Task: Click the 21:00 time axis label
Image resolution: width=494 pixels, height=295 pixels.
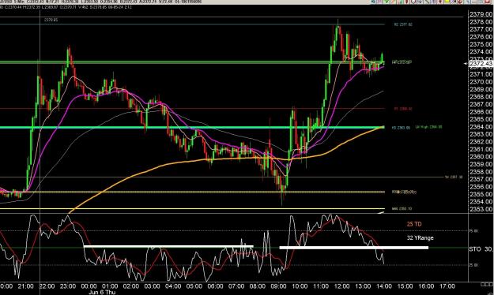Action: (25, 286)
